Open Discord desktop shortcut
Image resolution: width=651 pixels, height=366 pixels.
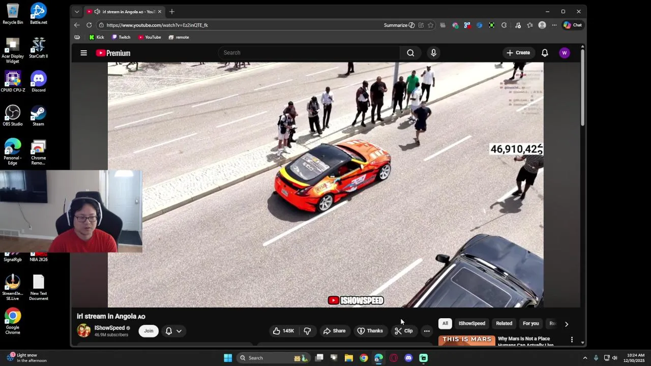(x=38, y=81)
